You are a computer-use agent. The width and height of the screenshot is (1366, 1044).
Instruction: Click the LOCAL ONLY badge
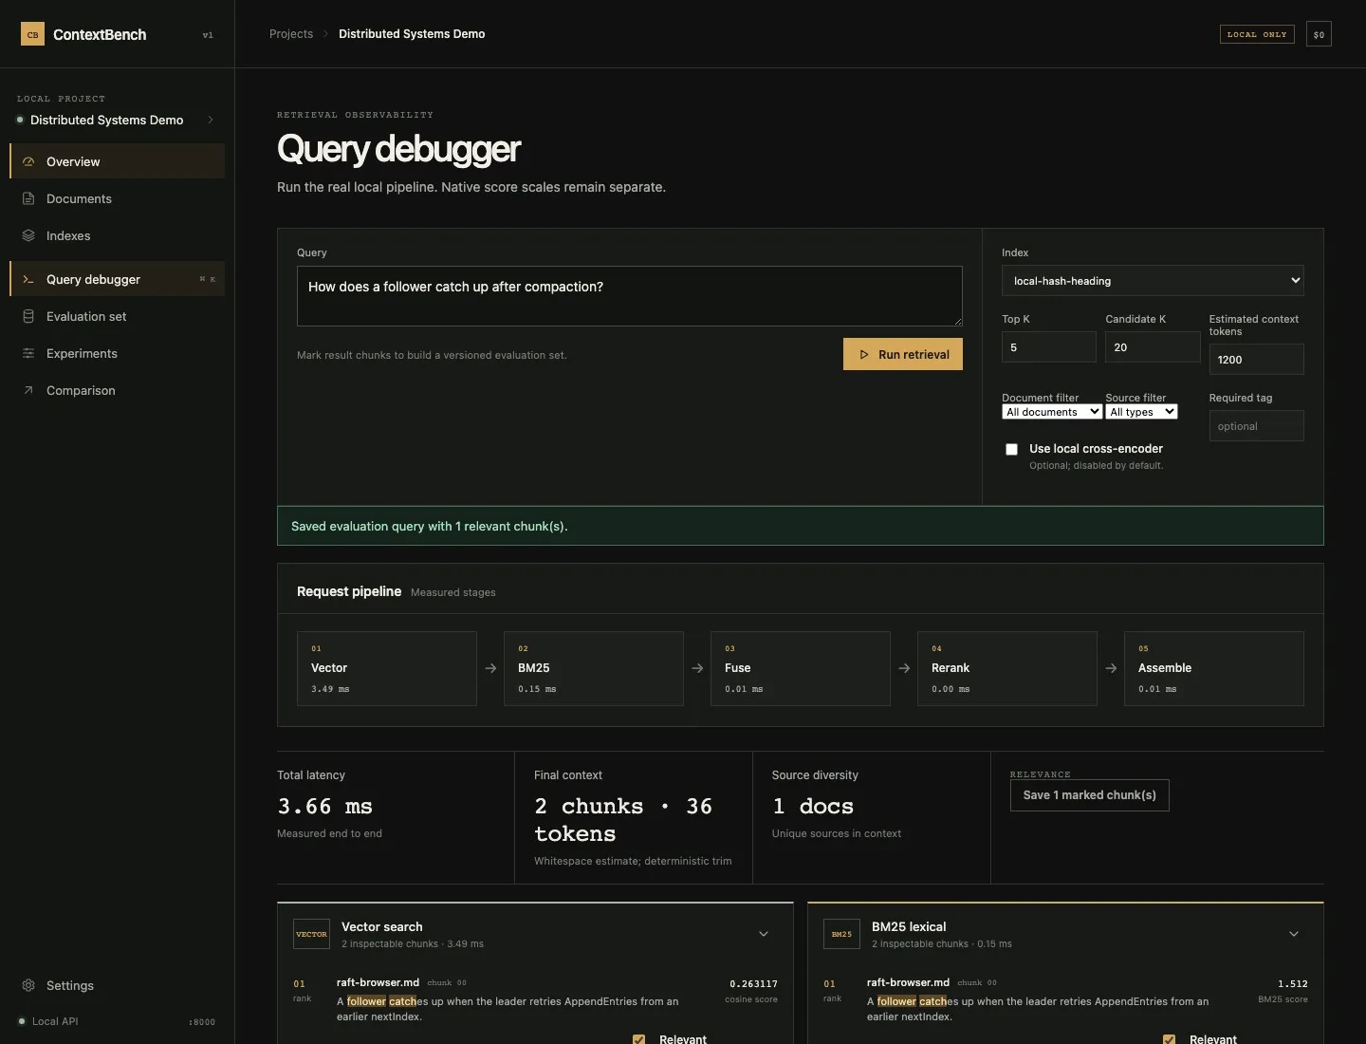1257,34
